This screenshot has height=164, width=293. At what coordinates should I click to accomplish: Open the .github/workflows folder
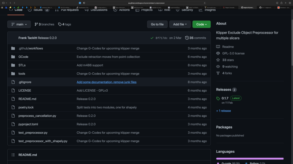click(x=31, y=48)
